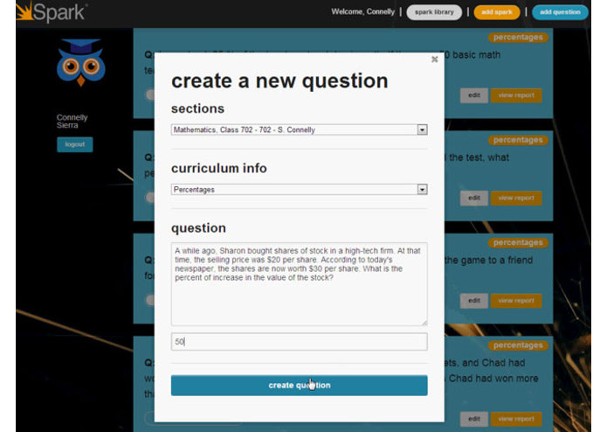Click the 'sections' heading
Screen dimensions: 607x432
pos(197,108)
